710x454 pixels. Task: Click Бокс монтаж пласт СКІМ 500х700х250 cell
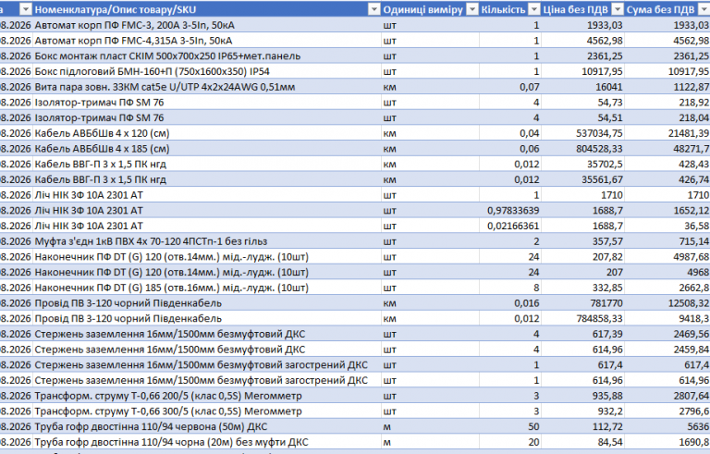pos(207,55)
